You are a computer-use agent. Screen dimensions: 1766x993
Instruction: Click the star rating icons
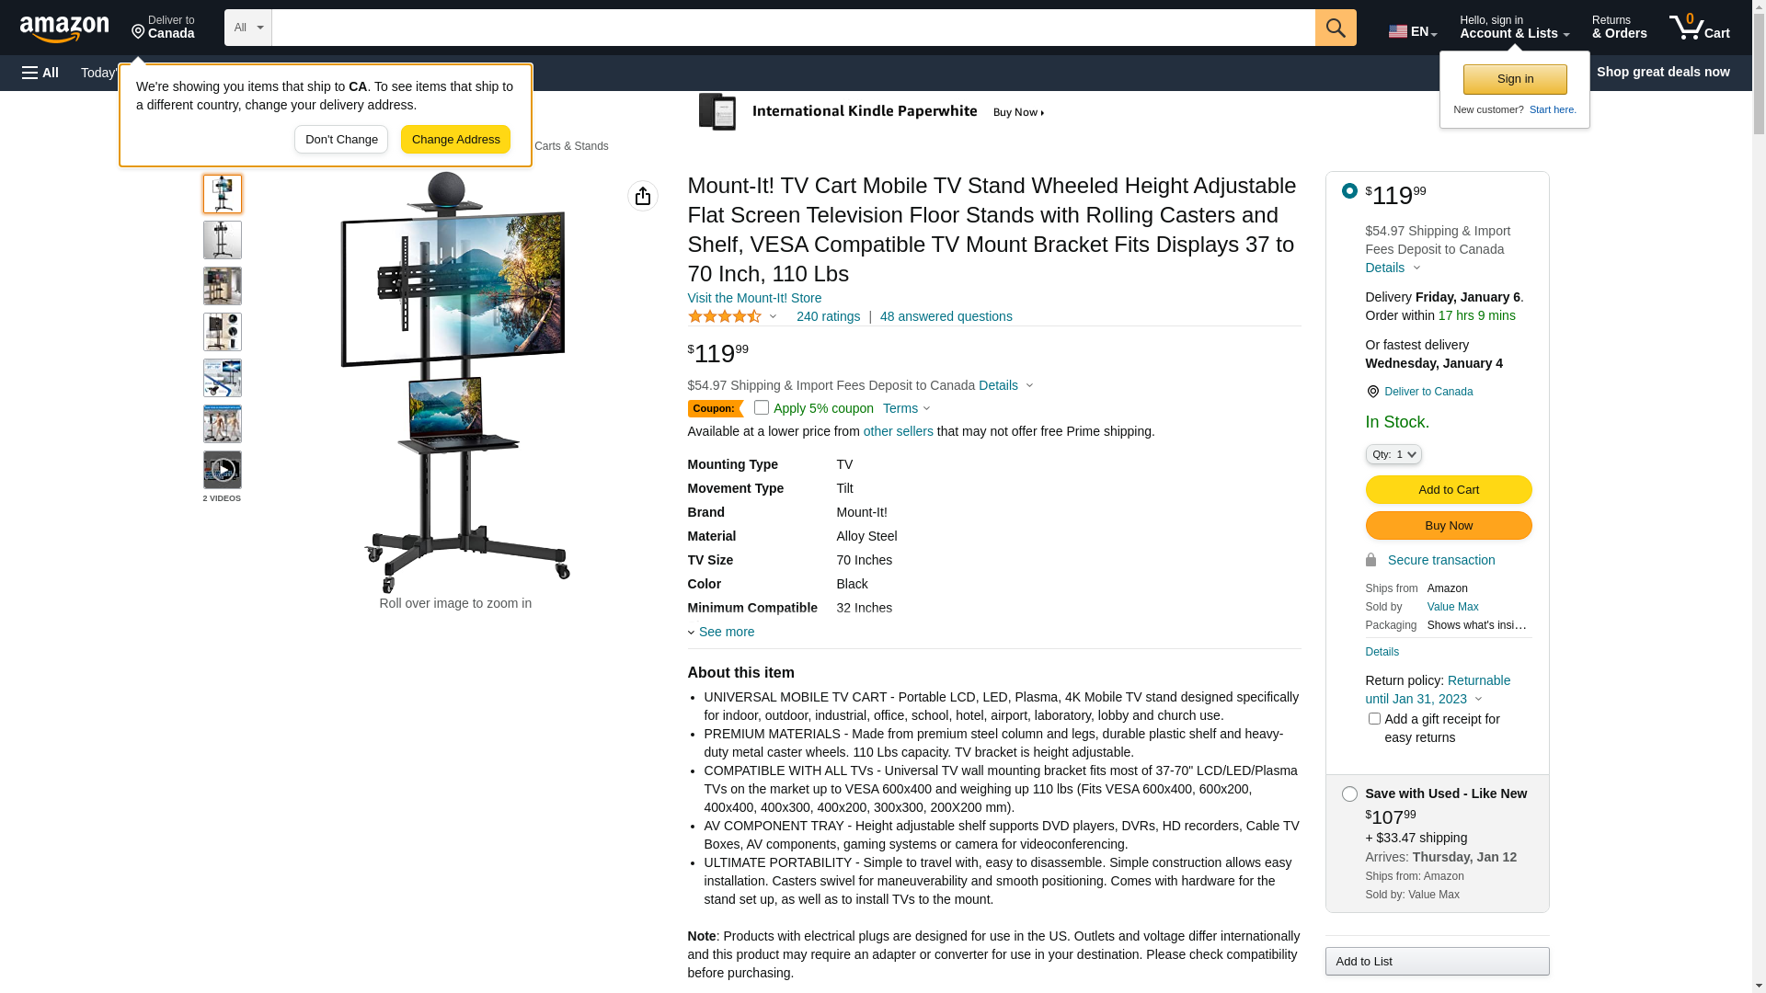725,316
